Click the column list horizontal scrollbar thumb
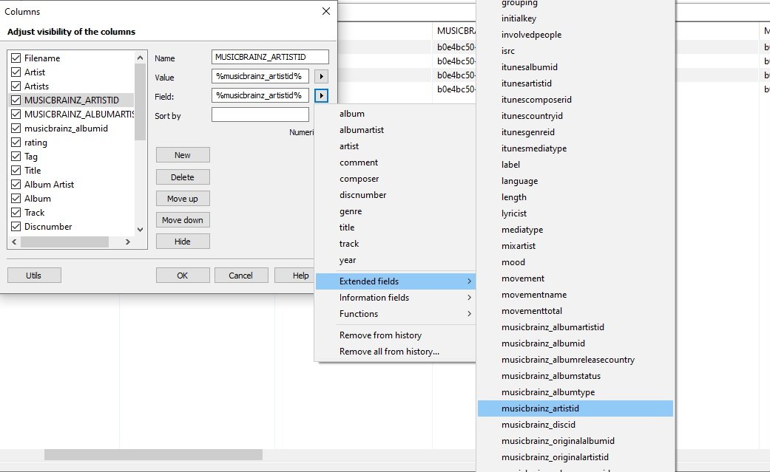 (64, 242)
